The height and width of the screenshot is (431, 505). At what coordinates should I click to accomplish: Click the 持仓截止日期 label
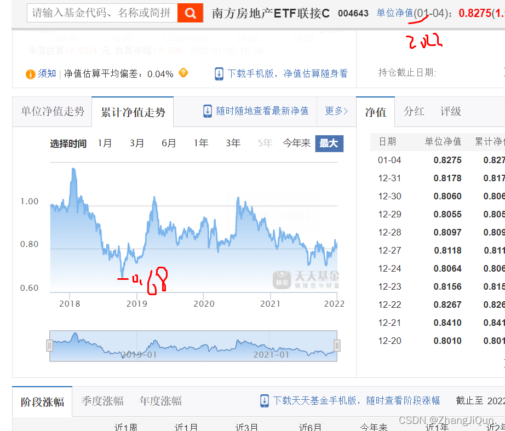[x=407, y=72]
